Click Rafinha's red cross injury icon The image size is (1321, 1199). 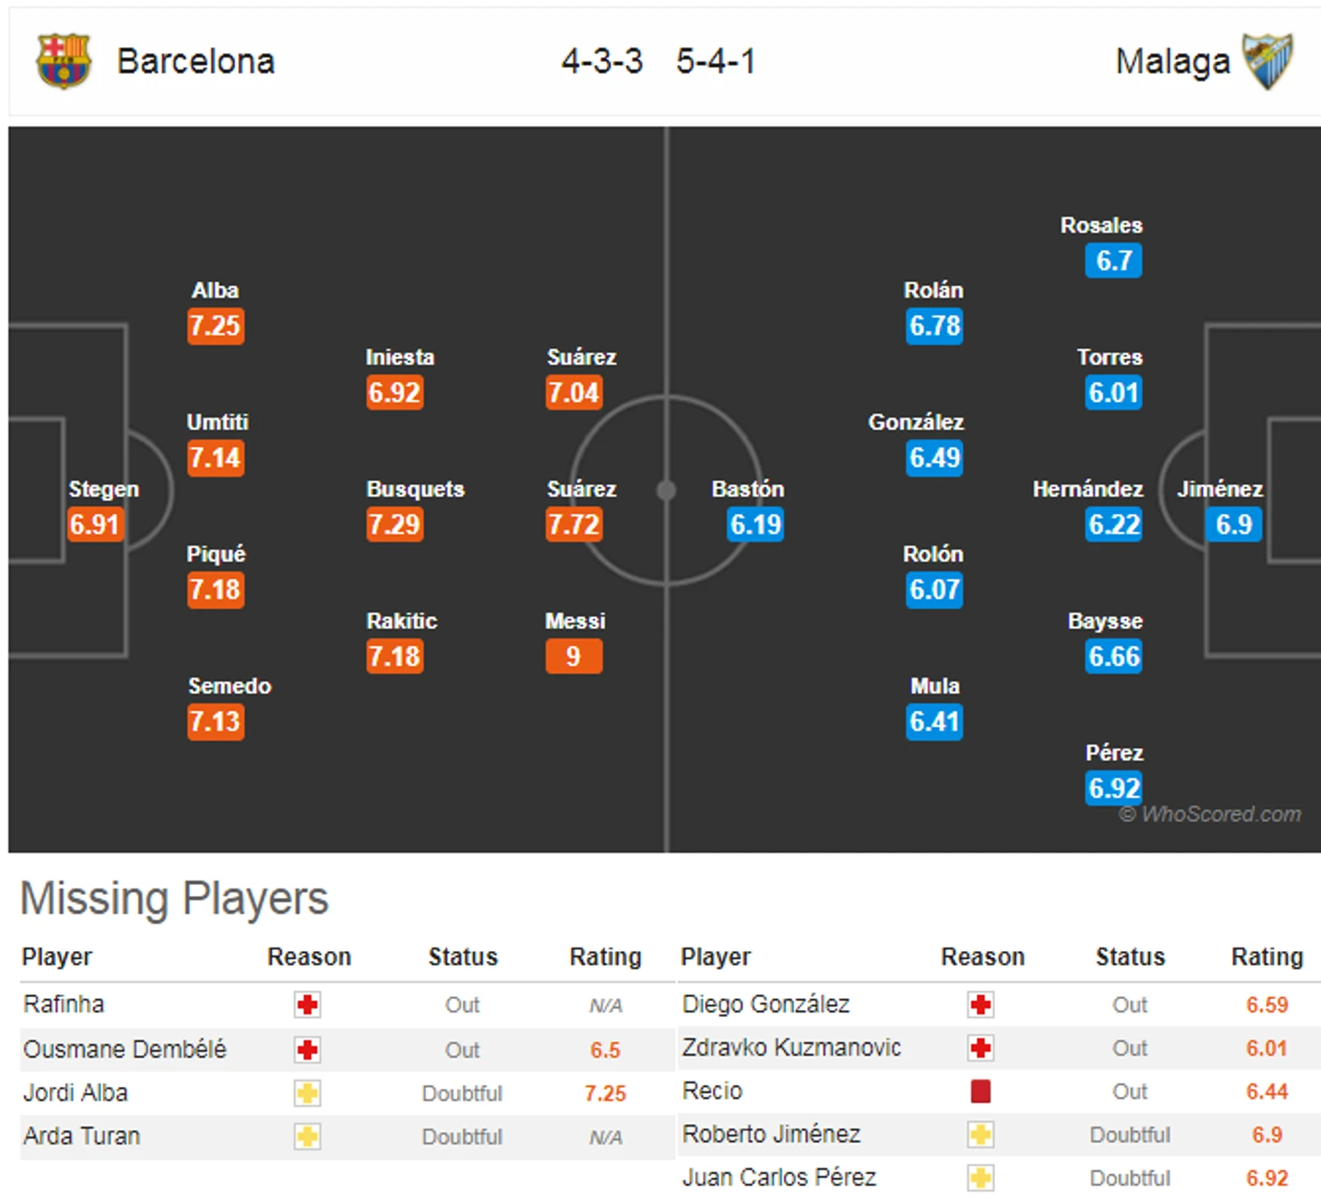[308, 1004]
